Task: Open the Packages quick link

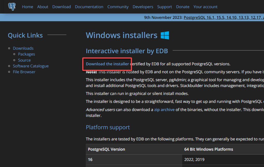Action: point(26,54)
